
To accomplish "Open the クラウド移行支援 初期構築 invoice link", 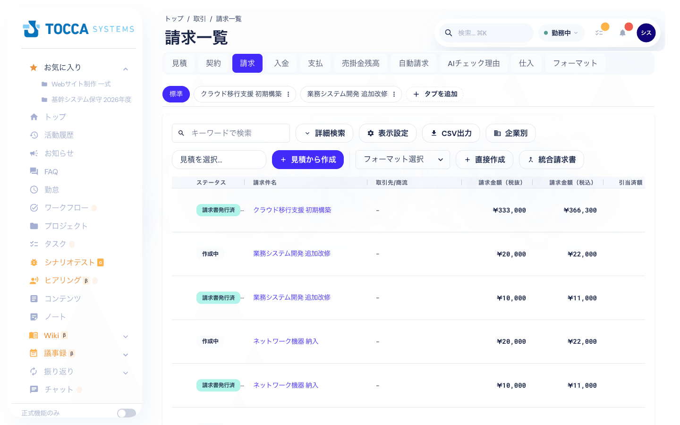I will tap(292, 210).
